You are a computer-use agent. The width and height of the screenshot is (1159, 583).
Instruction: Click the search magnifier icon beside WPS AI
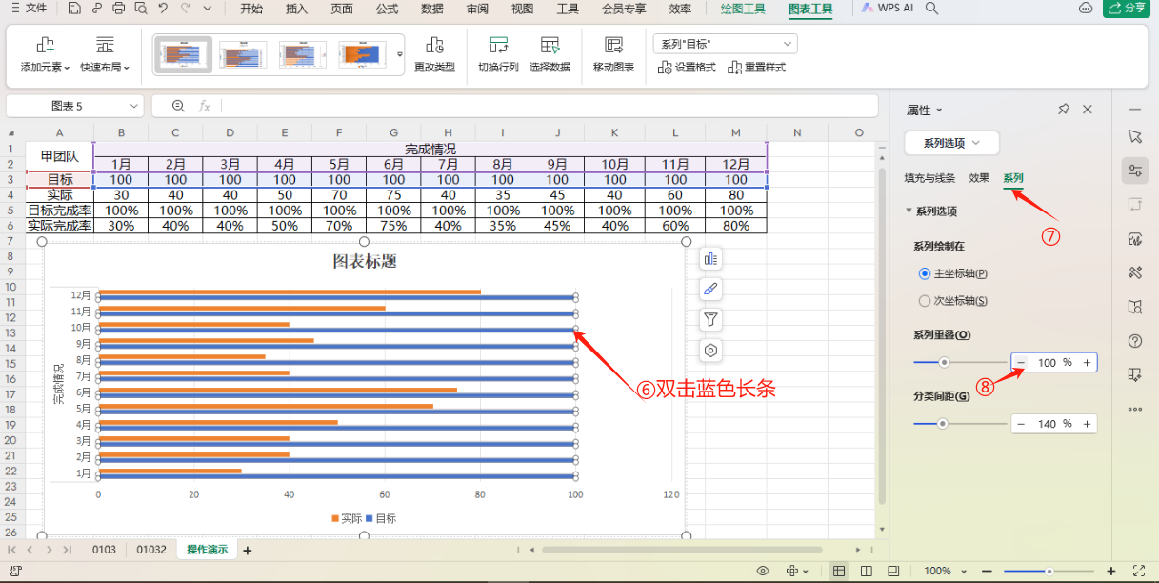tap(932, 9)
